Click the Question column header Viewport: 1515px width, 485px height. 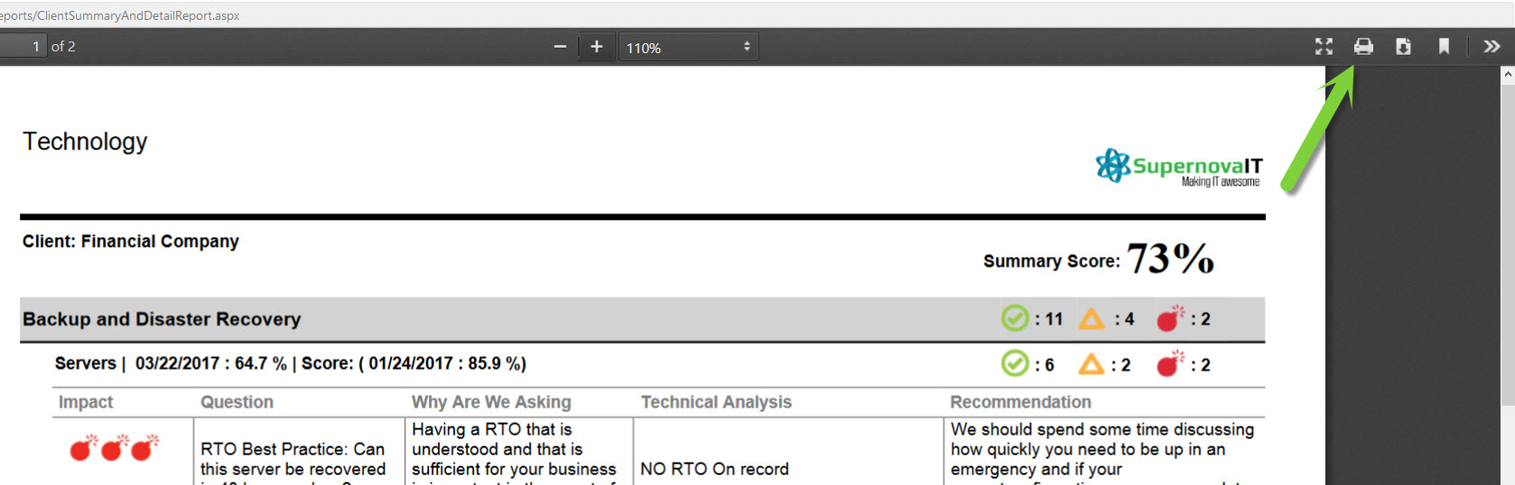point(237,402)
